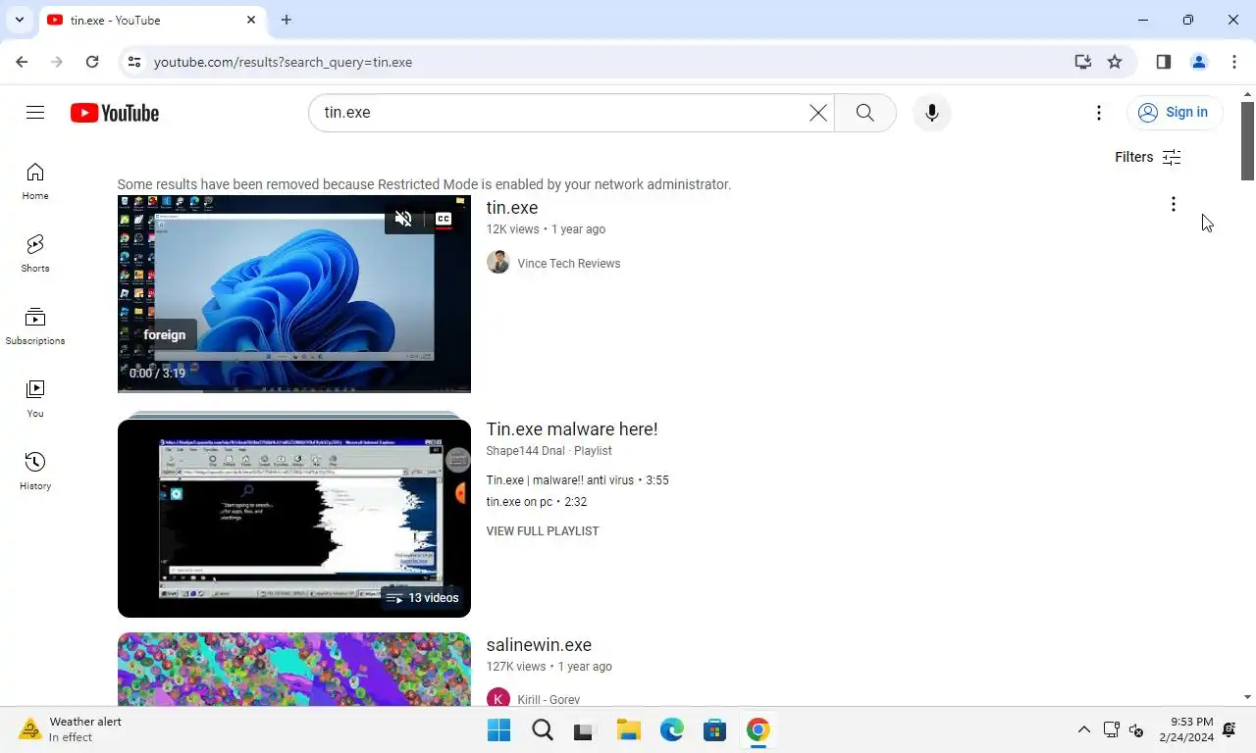Screen dimensions: 1256x753
Task: Launch Microsoft Edge from taskbar
Action: [671, 730]
